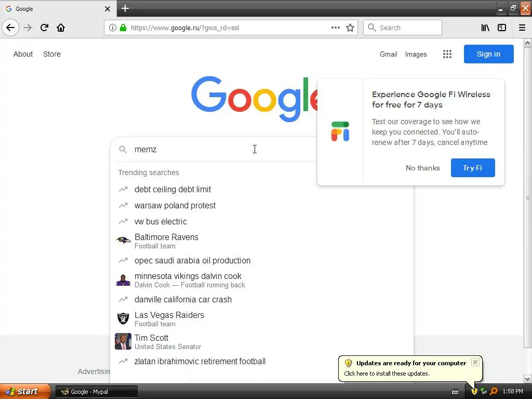Click the network tray icon
Viewport: 532px width, 399px height.
click(484, 391)
